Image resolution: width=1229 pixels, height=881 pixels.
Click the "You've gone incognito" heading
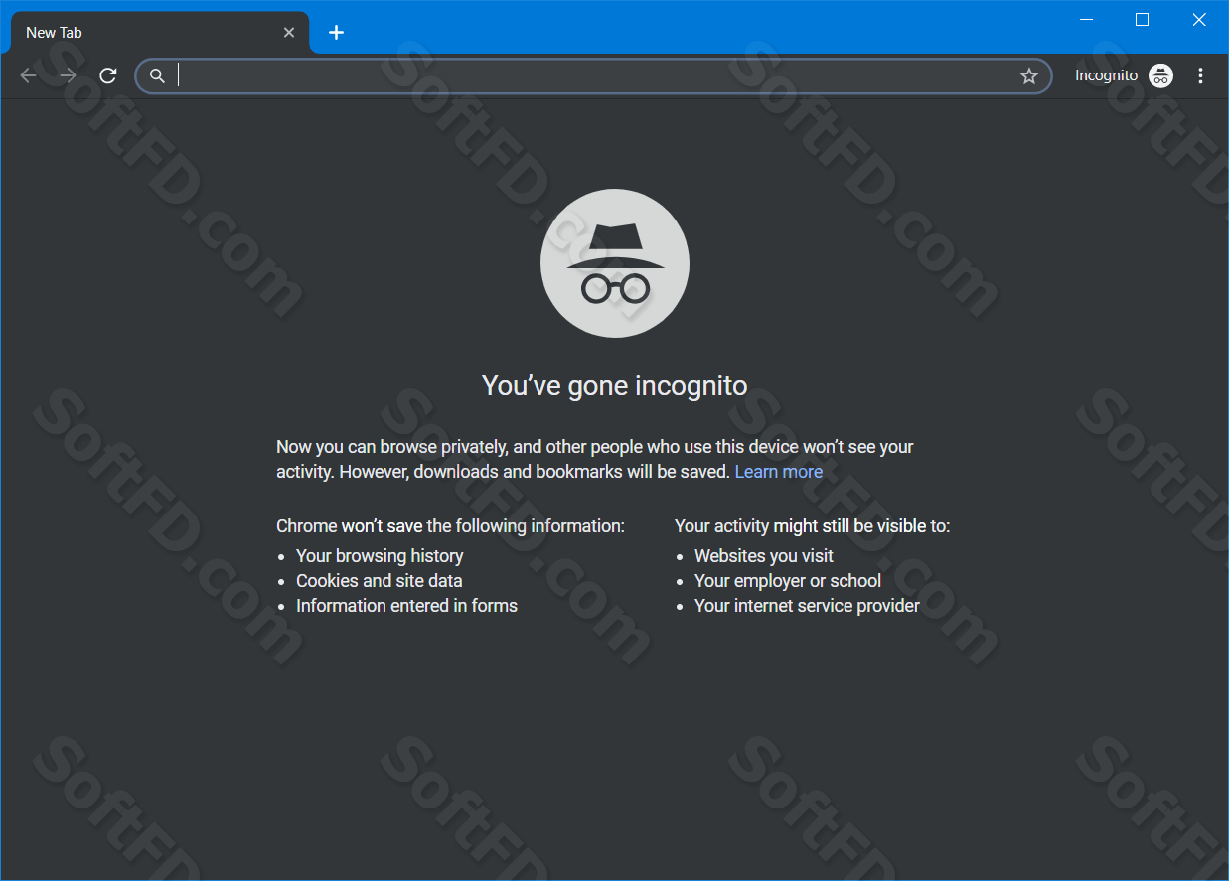click(x=615, y=385)
